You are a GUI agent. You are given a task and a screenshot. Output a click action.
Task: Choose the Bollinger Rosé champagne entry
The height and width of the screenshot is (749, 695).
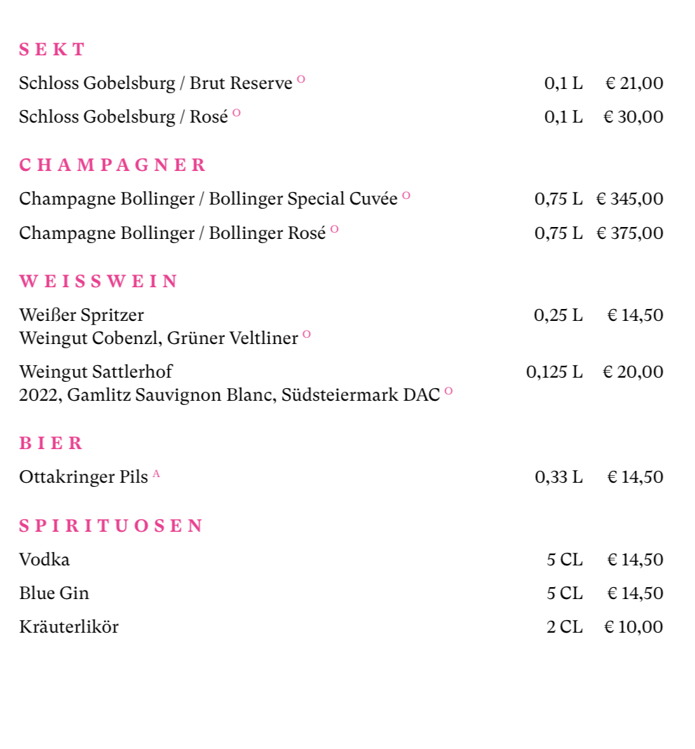(x=173, y=233)
